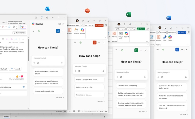Screen dimensions: 195x119
Task: Select the Sheet1 tab
Action: [6, 117]
